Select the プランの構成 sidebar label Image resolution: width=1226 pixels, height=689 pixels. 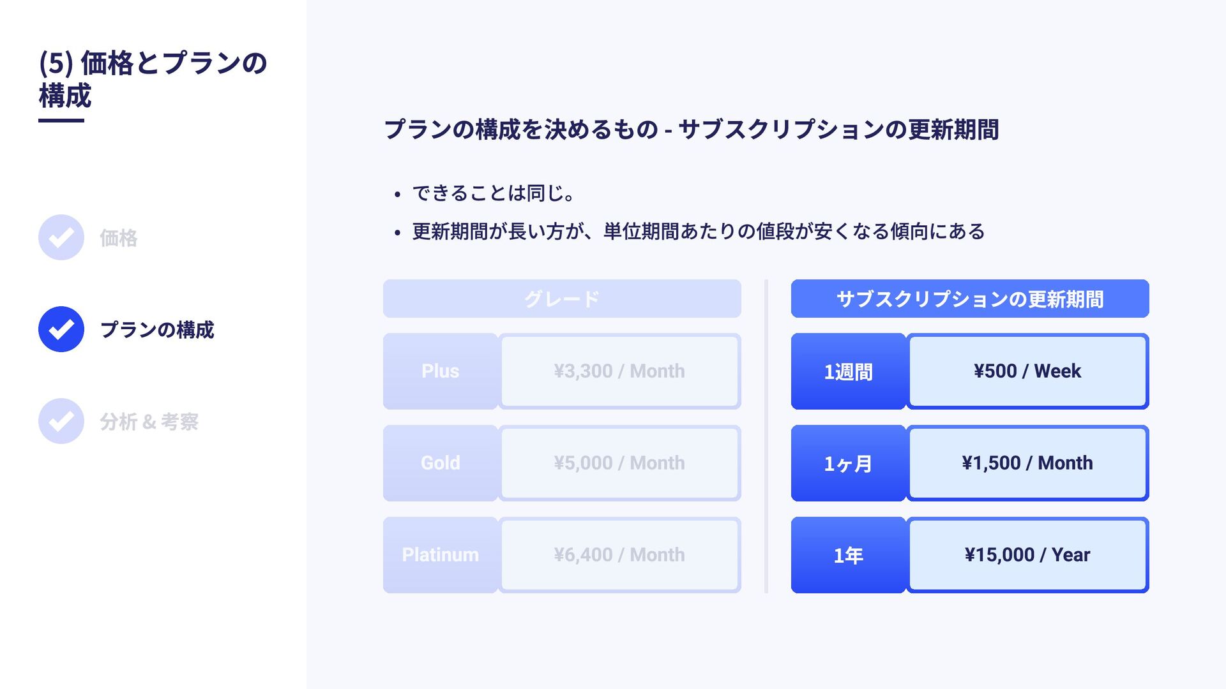[157, 330]
